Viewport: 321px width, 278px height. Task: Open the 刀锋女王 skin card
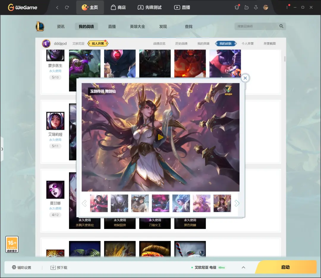(155, 223)
